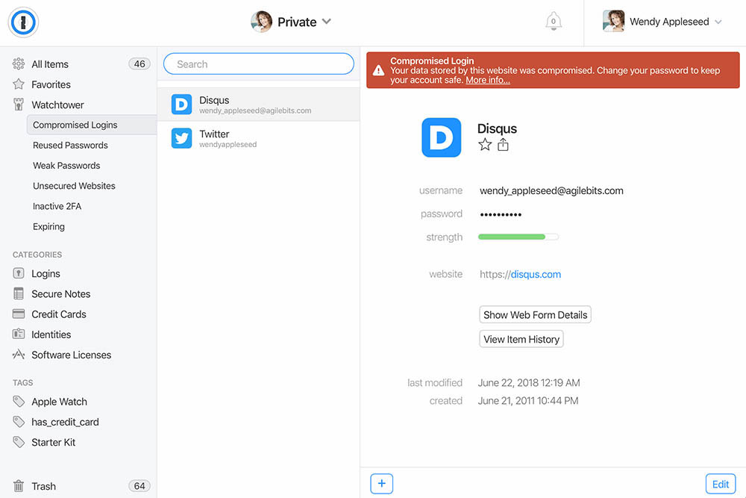Screen dimensions: 746x498
Task: Click View Item History button
Action: pyautogui.click(x=521, y=339)
